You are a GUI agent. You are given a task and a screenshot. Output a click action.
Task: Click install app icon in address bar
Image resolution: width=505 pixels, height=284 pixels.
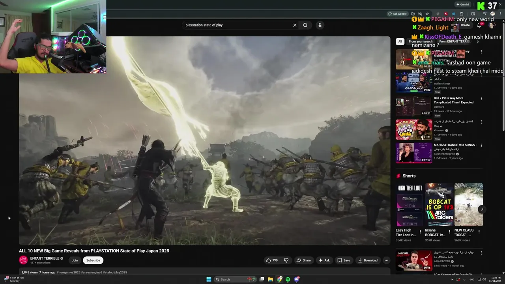pos(413,14)
